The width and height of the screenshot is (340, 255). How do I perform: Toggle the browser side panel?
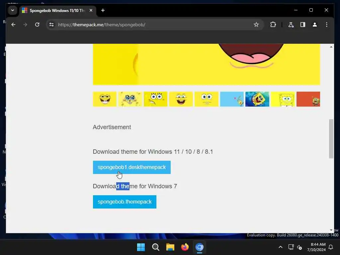pyautogui.click(x=303, y=25)
